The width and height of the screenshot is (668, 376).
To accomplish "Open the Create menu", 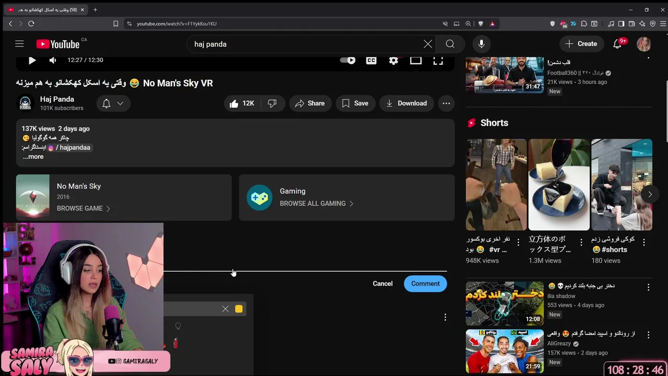I will tap(581, 44).
